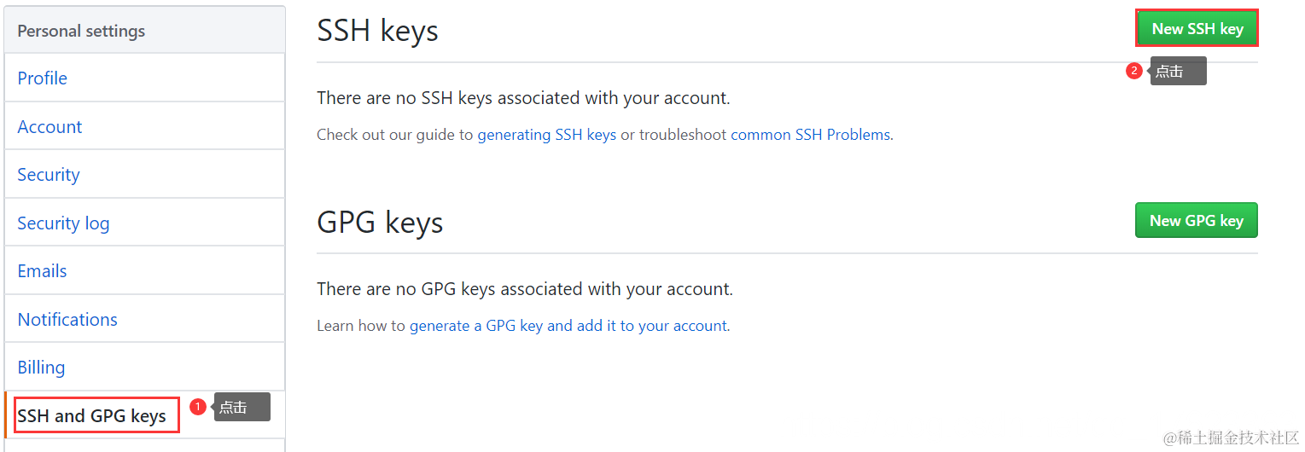Click the SSH keys section heading
The width and height of the screenshot is (1305, 452).
coord(377,31)
